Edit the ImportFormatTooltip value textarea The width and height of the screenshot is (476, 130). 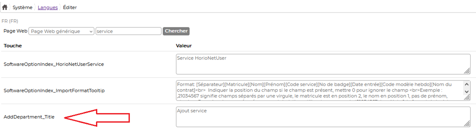(323, 90)
